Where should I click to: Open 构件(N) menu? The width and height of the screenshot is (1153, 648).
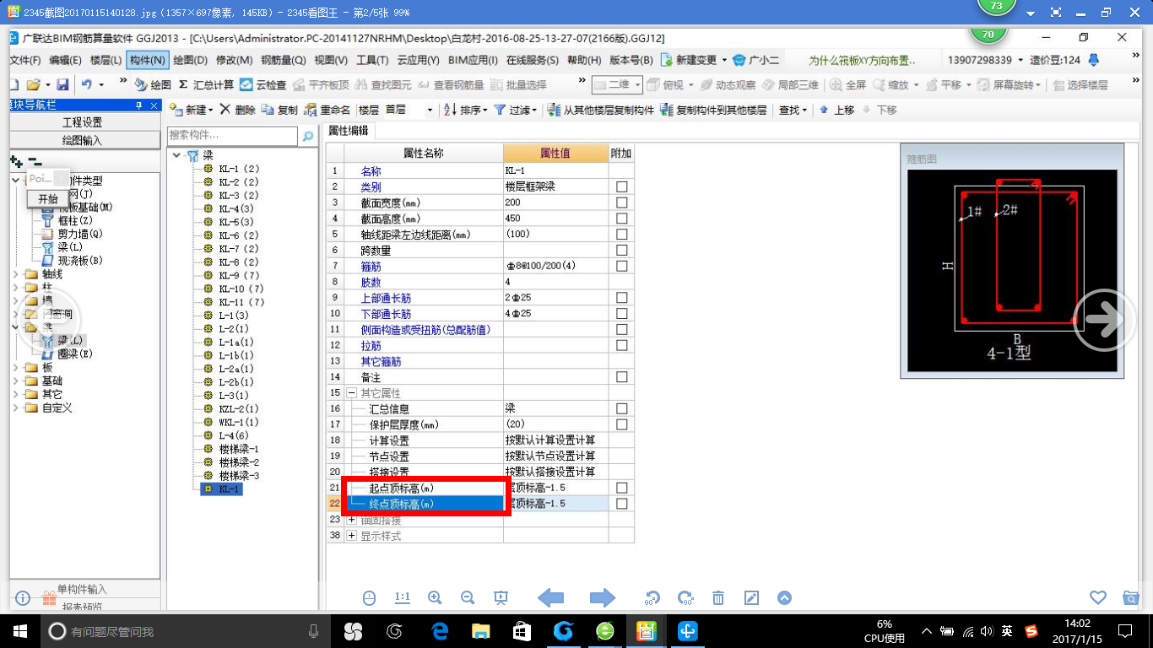click(x=148, y=60)
